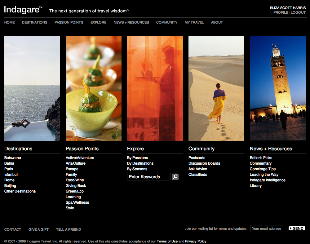Image resolution: width=310 pixels, height=244 pixels.
Task: Open the Escape passion link
Action: (x=72, y=169)
